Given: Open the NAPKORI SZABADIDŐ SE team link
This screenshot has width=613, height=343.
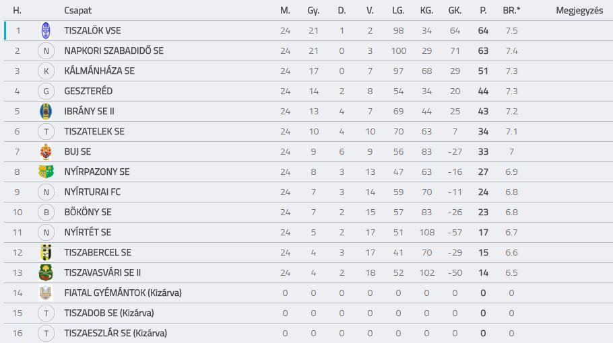Looking at the screenshot, I should pos(114,50).
